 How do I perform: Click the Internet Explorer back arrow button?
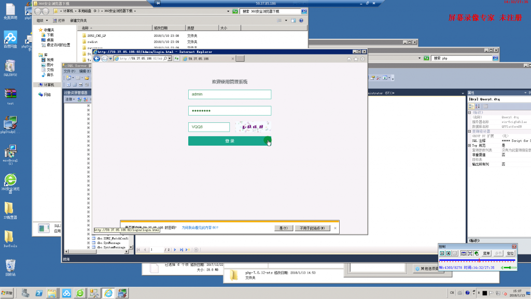[x=97, y=59]
